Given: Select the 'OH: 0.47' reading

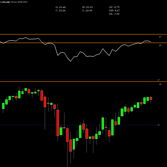Looking at the screenshot, I should (x=115, y=11).
